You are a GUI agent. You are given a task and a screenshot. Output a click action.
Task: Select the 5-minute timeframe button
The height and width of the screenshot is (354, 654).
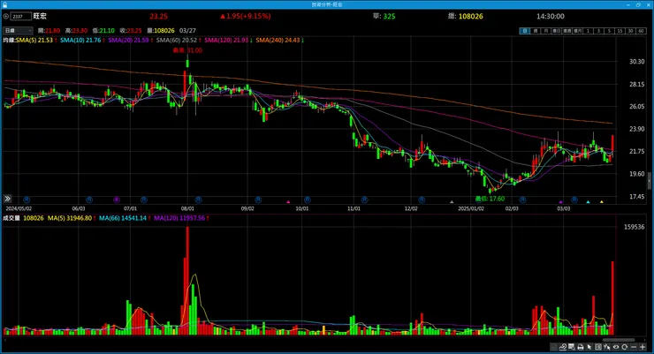click(x=609, y=31)
